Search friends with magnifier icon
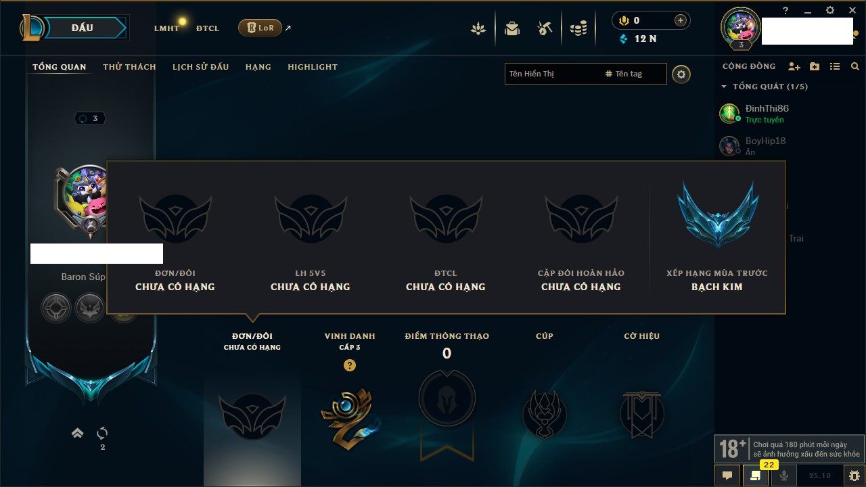 point(855,66)
